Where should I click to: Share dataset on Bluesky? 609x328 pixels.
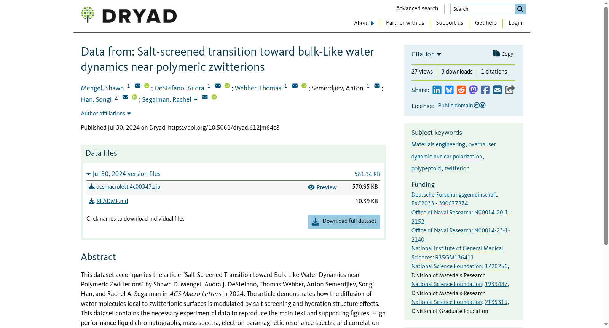[x=449, y=90]
